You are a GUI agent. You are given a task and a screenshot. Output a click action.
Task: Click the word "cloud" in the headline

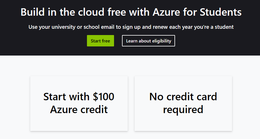(91, 12)
